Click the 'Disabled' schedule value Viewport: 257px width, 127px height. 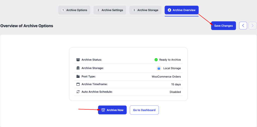(175, 92)
